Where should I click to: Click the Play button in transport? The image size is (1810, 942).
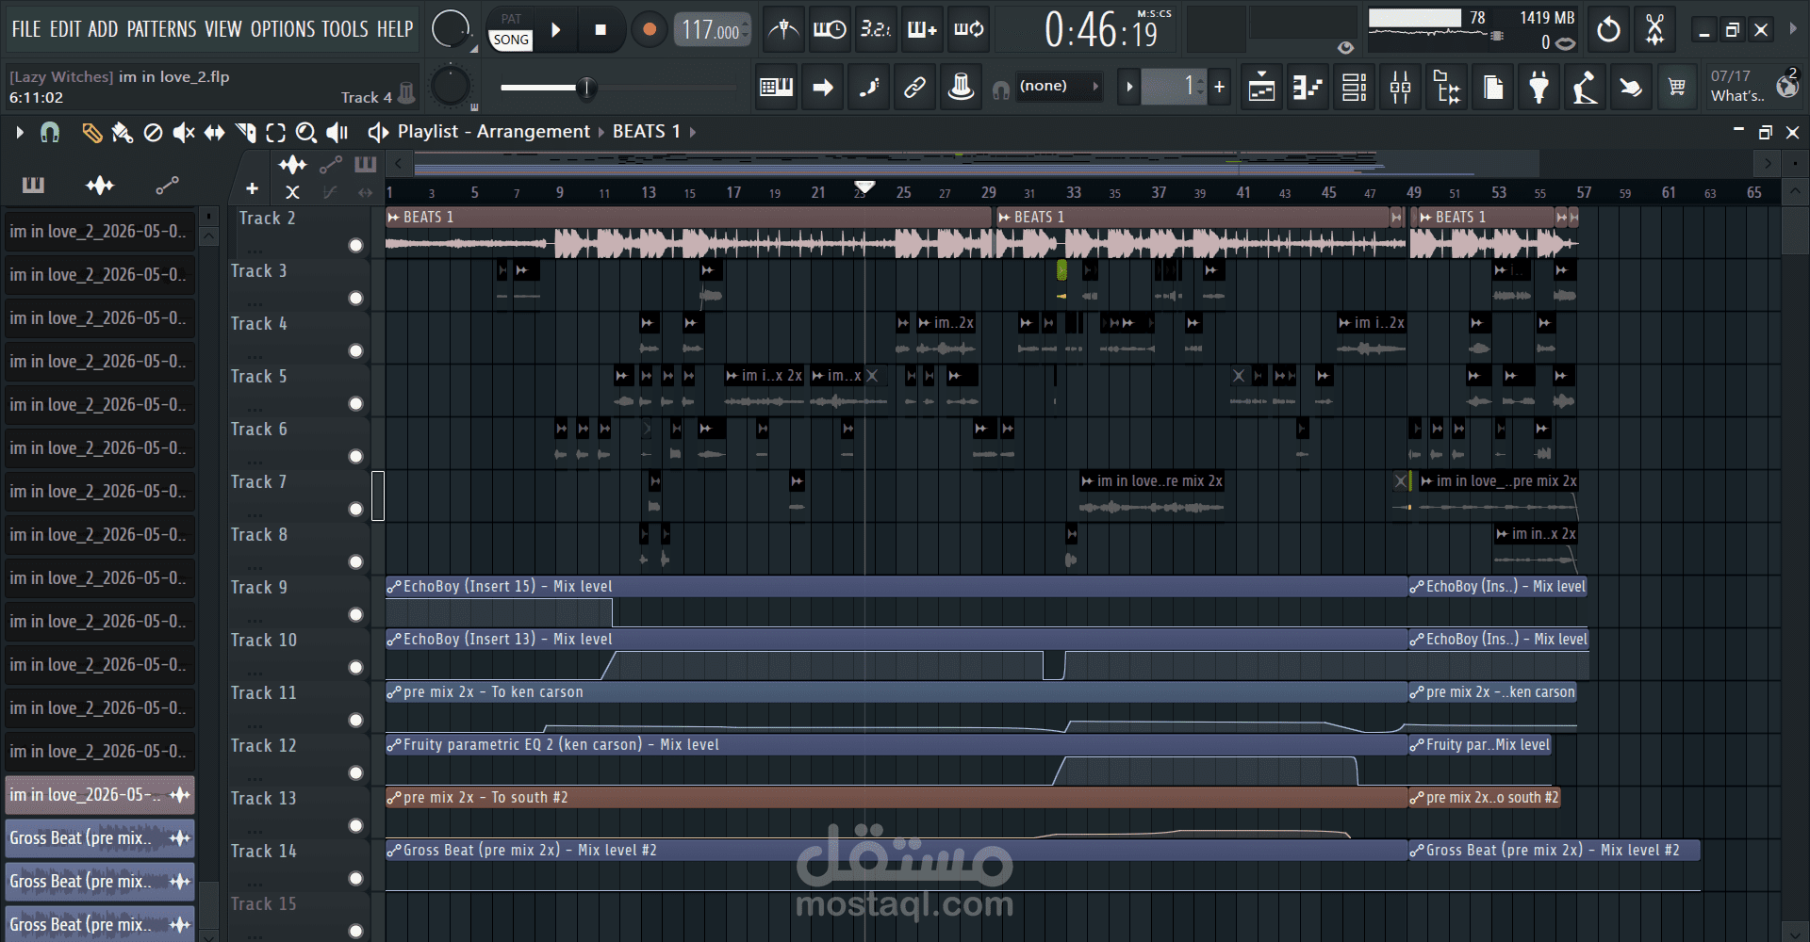(x=556, y=30)
